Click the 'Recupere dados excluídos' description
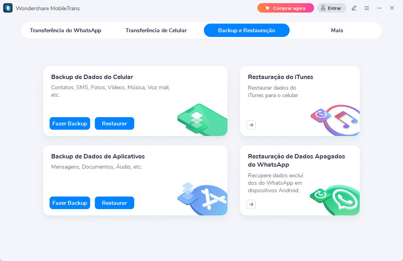403x261 pixels. tap(275, 183)
